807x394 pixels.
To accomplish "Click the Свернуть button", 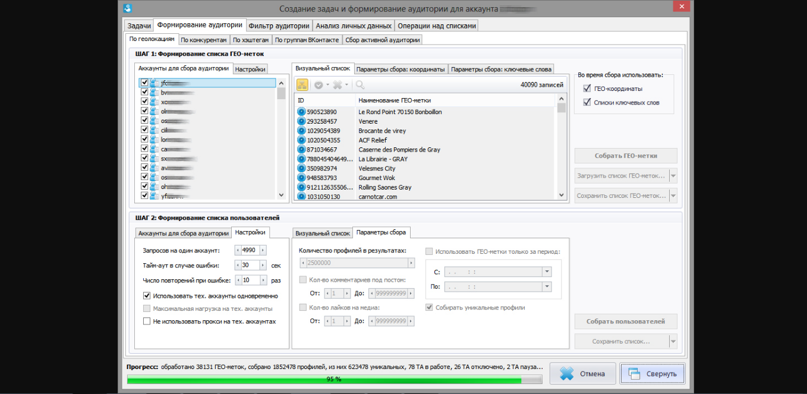I will pos(652,374).
